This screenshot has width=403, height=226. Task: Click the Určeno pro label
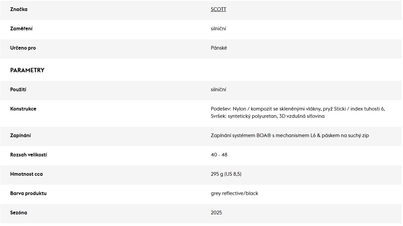click(23, 48)
